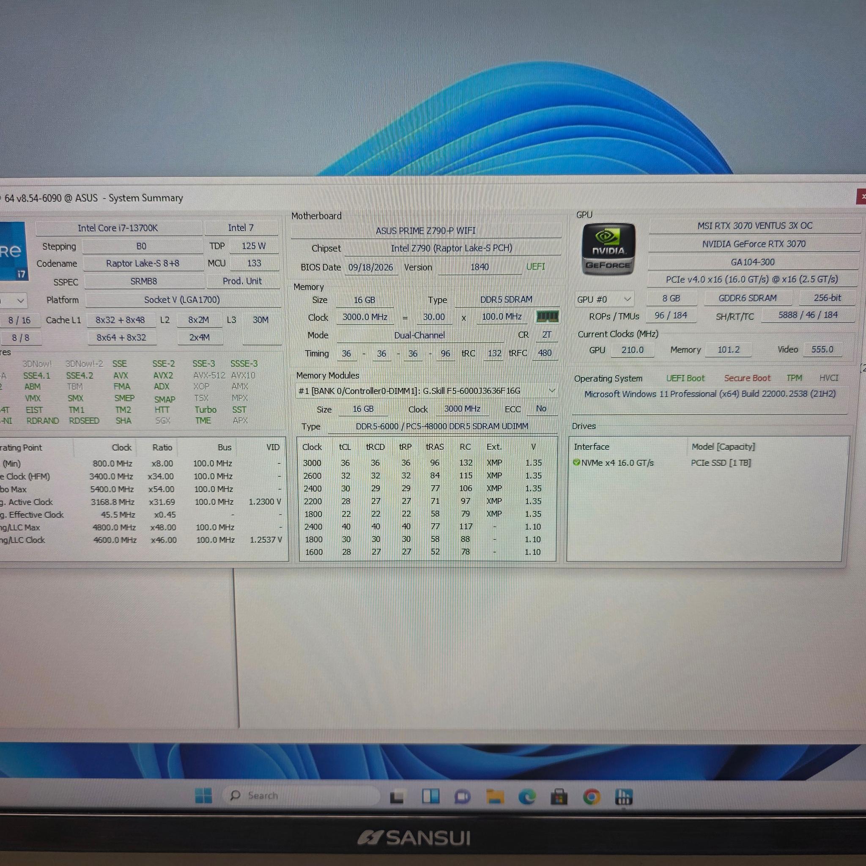866x866 pixels.
Task: Select the MSI RTX 3070 VENTUS 3X OC text
Action: [x=754, y=225]
